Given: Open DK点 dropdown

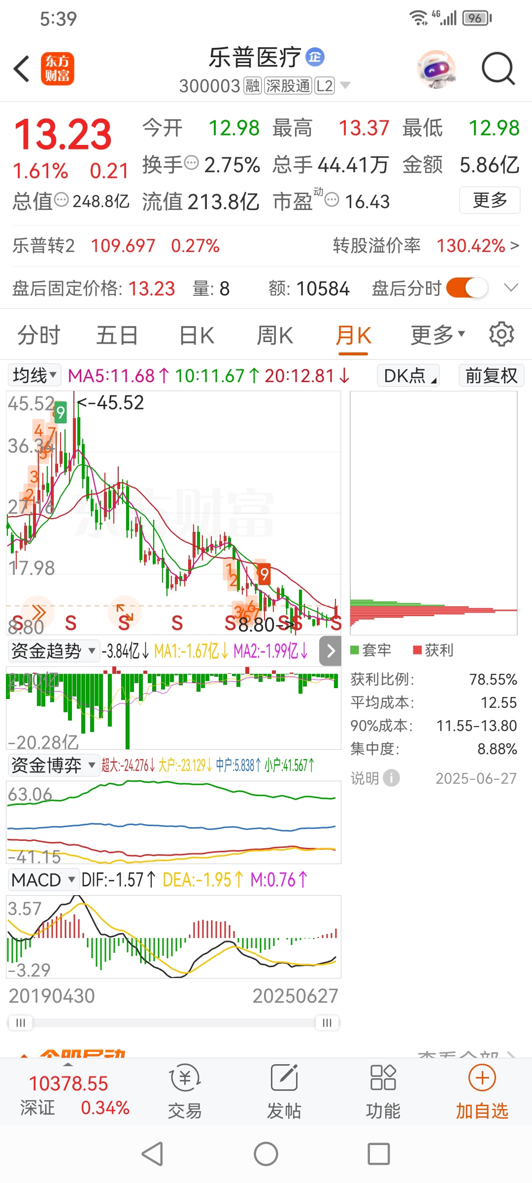Looking at the screenshot, I should [x=408, y=376].
